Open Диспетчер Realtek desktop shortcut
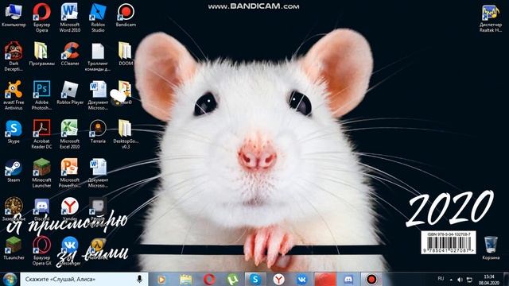The height and width of the screenshot is (286, 509). [x=491, y=17]
